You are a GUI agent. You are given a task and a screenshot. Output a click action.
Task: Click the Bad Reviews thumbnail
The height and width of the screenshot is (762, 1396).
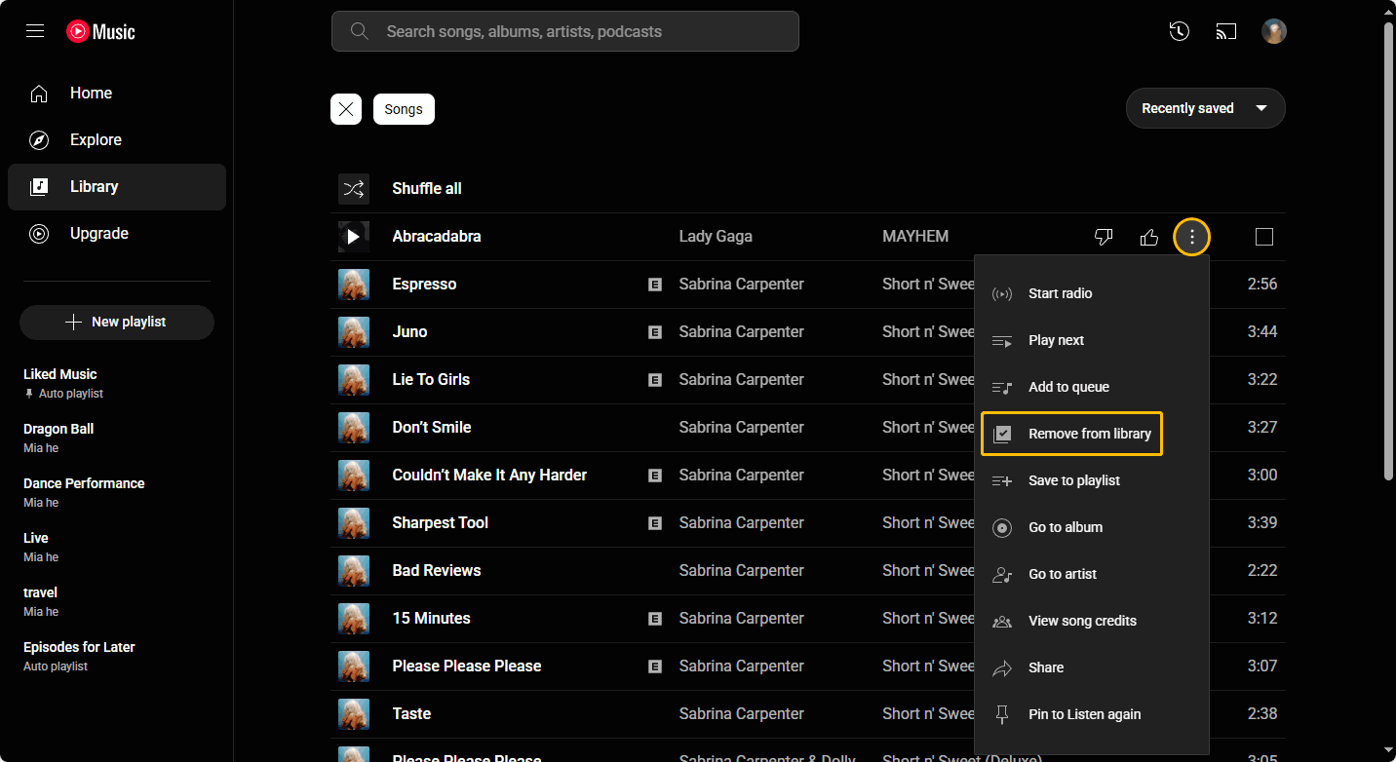tap(354, 571)
